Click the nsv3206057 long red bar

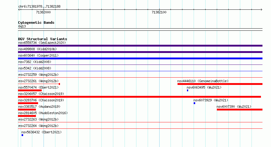tap(139, 97)
